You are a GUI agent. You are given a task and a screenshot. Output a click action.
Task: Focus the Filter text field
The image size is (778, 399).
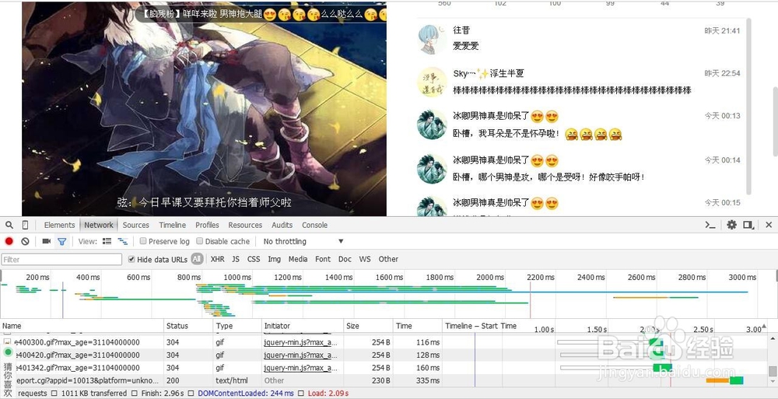pyautogui.click(x=61, y=259)
